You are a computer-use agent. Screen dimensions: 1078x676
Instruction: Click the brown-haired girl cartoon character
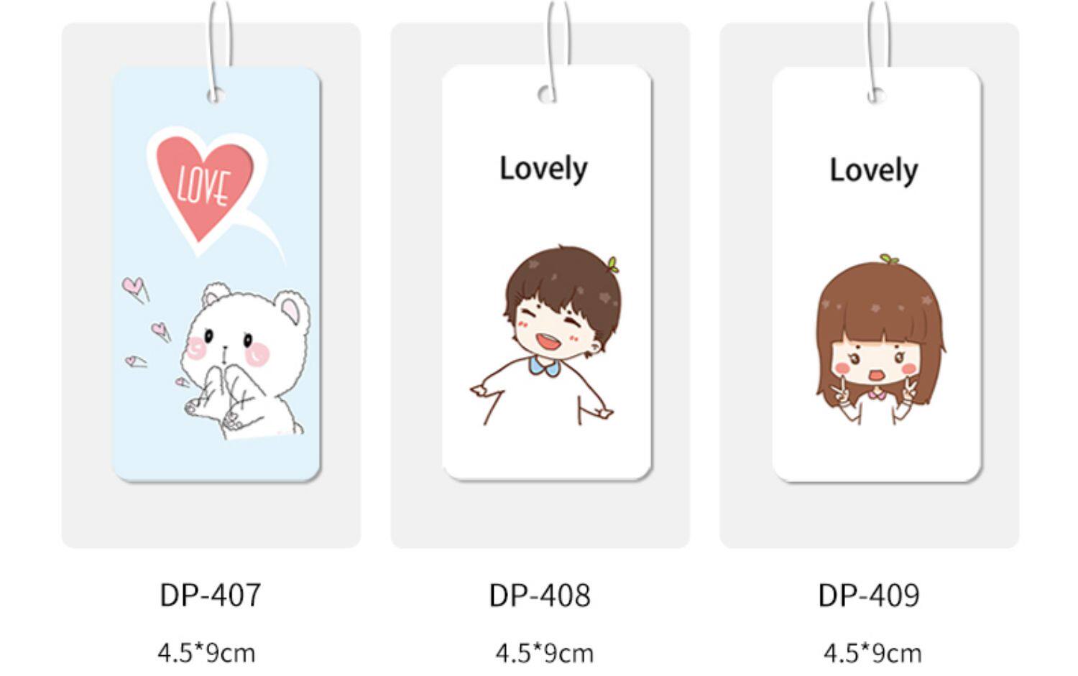(x=881, y=338)
